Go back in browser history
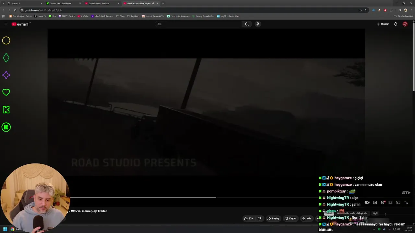The height and width of the screenshot is (233, 415). click(3, 10)
